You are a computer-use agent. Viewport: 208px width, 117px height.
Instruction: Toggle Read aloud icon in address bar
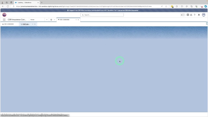click(162, 6)
